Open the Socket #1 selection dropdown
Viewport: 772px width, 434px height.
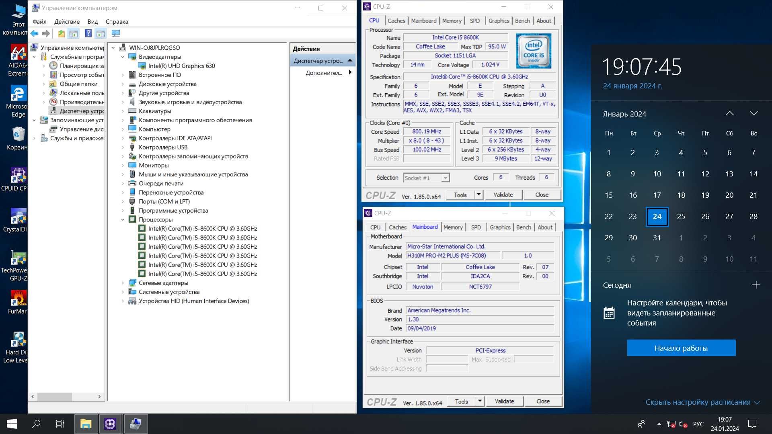(427, 178)
